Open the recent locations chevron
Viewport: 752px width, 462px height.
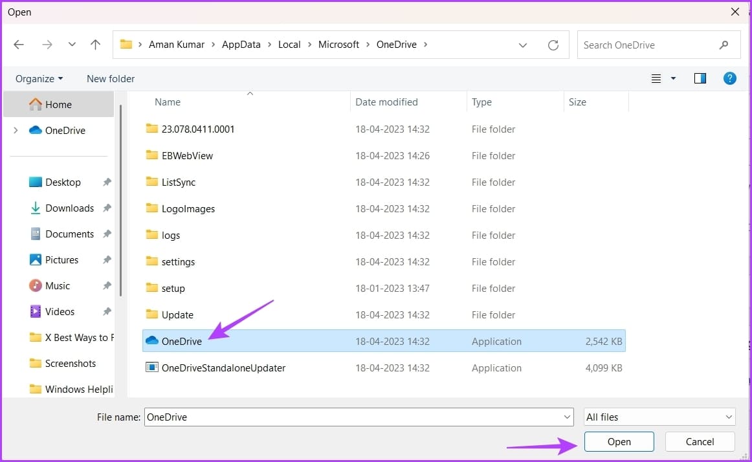pos(72,44)
